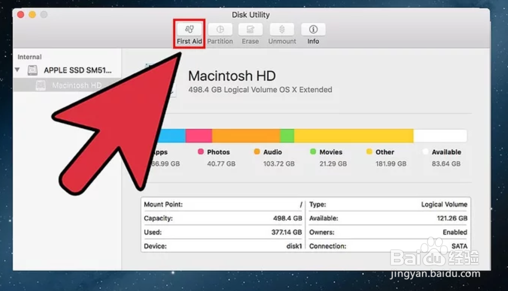Click the Connection value SATA
Viewport: 508px width, 291px height.
[x=459, y=246]
